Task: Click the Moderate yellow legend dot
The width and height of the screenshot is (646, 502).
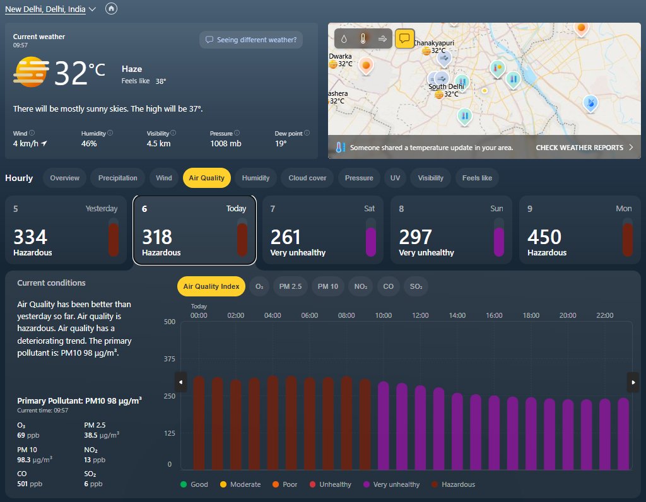Action: 223,484
